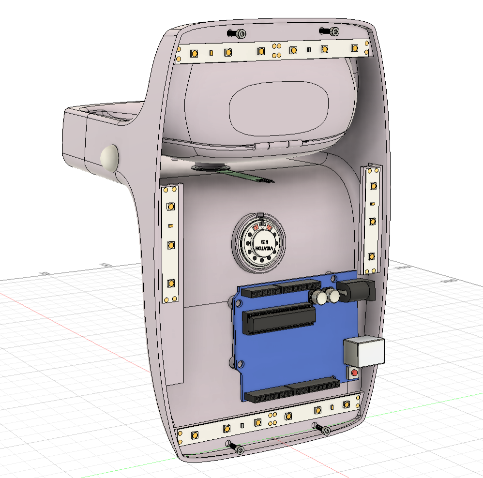Select the lower pin header row on the Arduino

coord(292,390)
